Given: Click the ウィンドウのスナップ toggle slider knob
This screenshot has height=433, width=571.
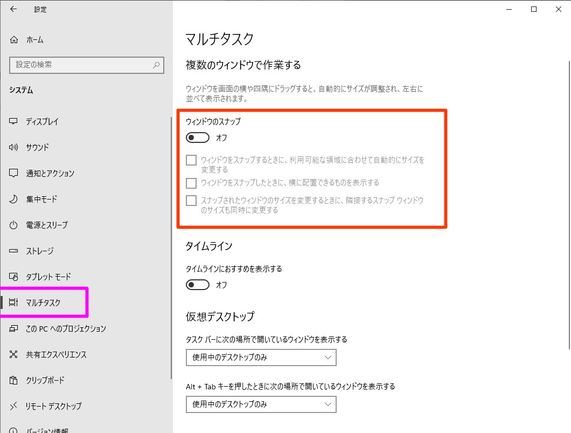Looking at the screenshot, I should point(194,138).
